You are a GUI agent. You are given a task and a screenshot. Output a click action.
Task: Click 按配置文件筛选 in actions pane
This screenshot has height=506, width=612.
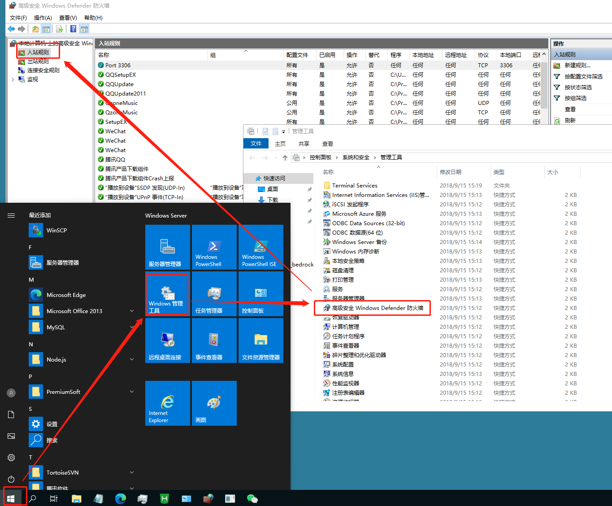pos(583,77)
